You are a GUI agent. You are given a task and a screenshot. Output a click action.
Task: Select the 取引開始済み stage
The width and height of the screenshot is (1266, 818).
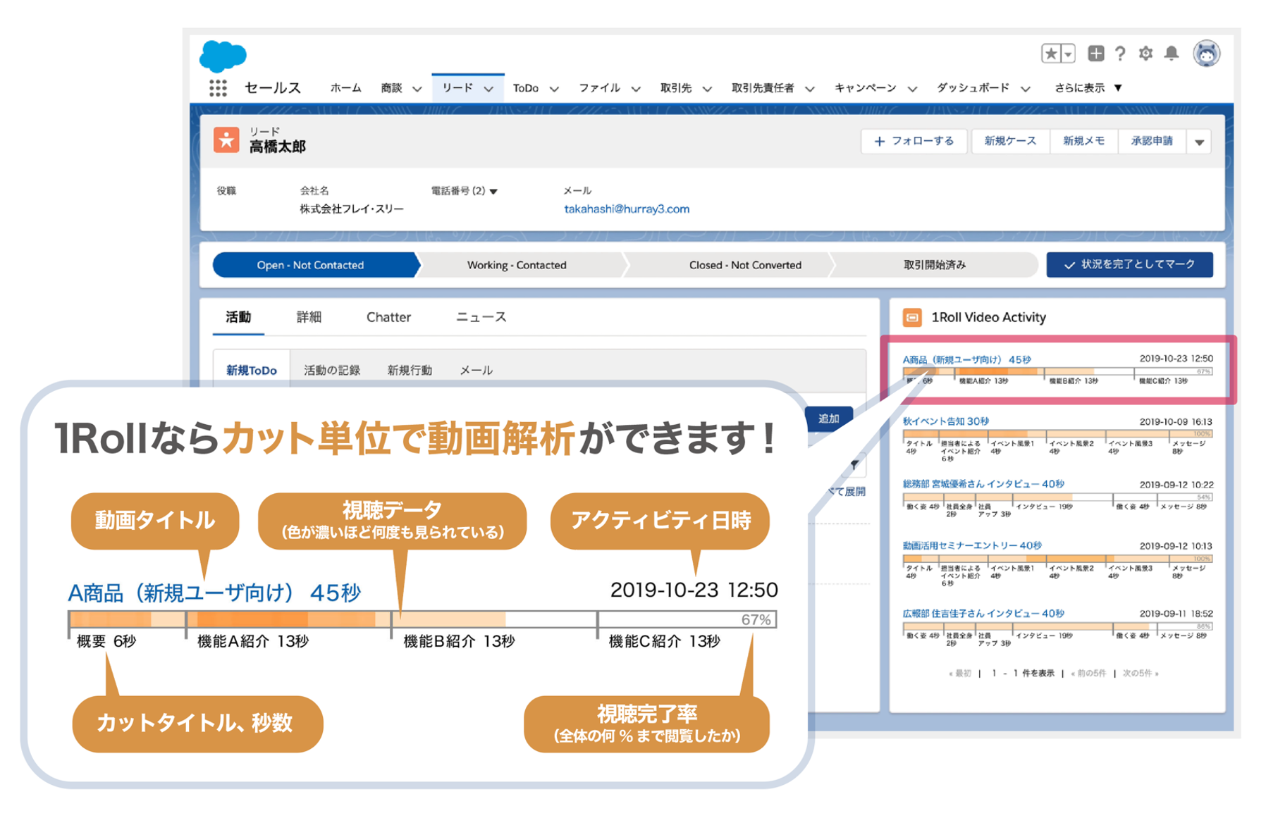935,266
